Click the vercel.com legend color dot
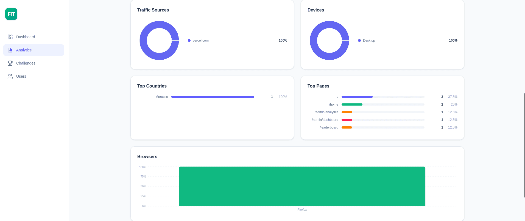The height and width of the screenshot is (221, 525). (x=189, y=40)
